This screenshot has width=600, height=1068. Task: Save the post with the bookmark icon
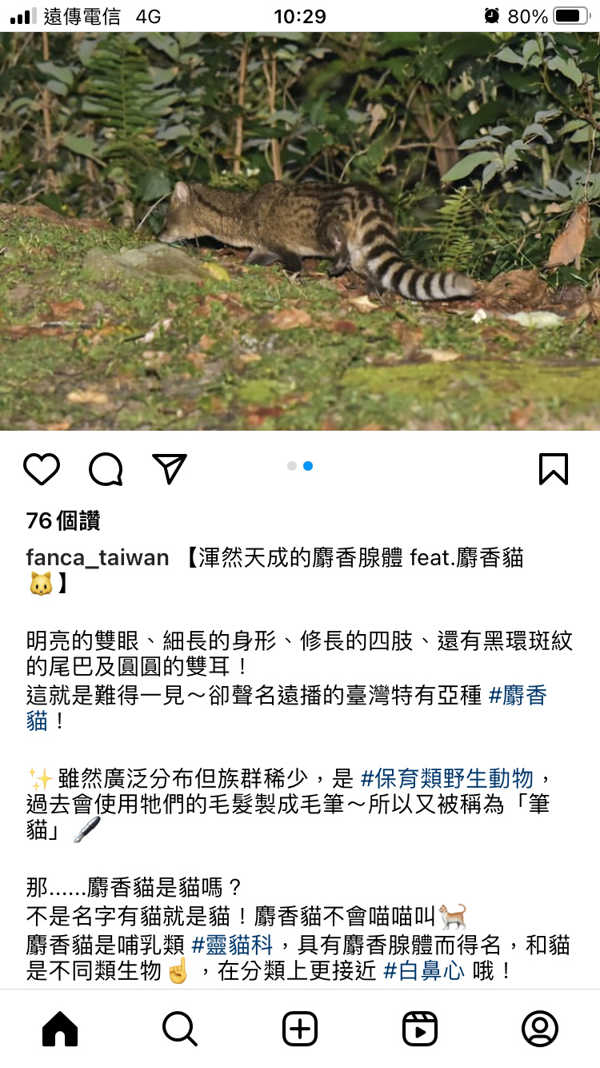554,469
